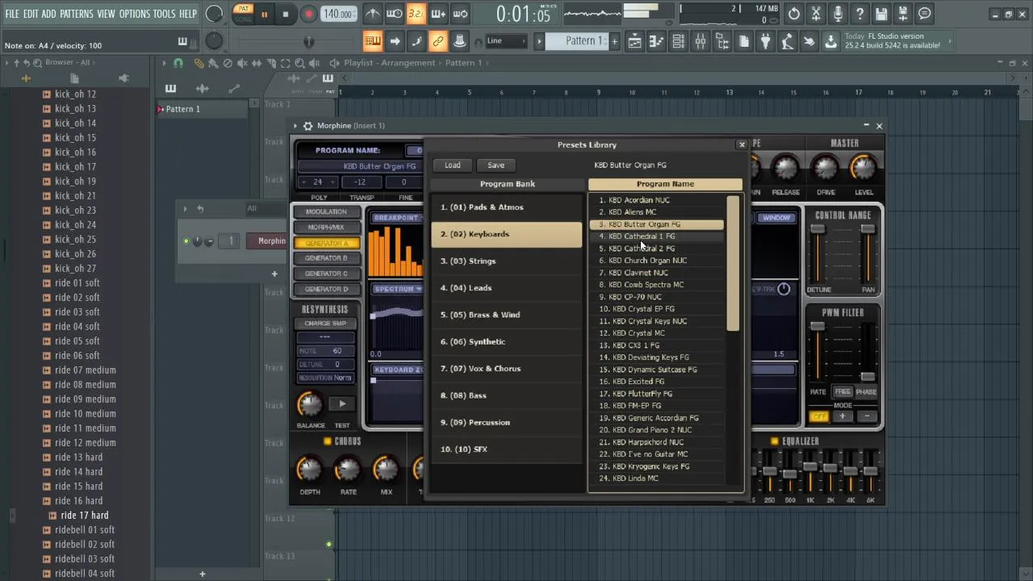
Task: Choose preset KBD Grand Piano 2 NUC
Action: (x=657, y=430)
